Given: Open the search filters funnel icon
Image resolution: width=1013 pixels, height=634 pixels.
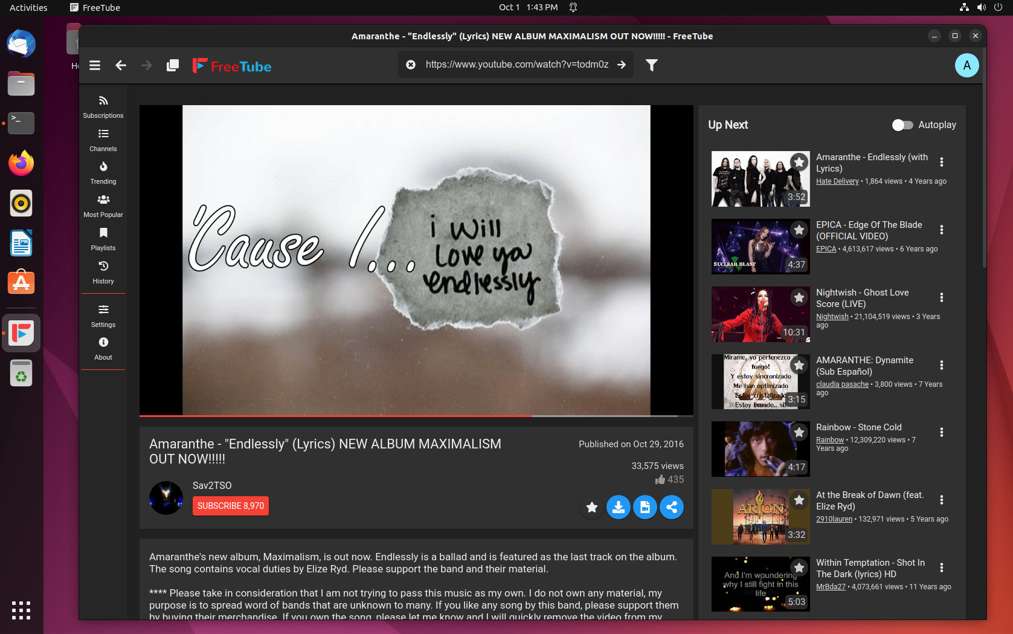Looking at the screenshot, I should [x=652, y=65].
